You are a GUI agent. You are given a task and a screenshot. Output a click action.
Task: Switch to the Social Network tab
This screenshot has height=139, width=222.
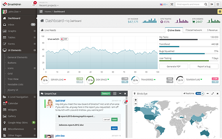pos(194,30)
